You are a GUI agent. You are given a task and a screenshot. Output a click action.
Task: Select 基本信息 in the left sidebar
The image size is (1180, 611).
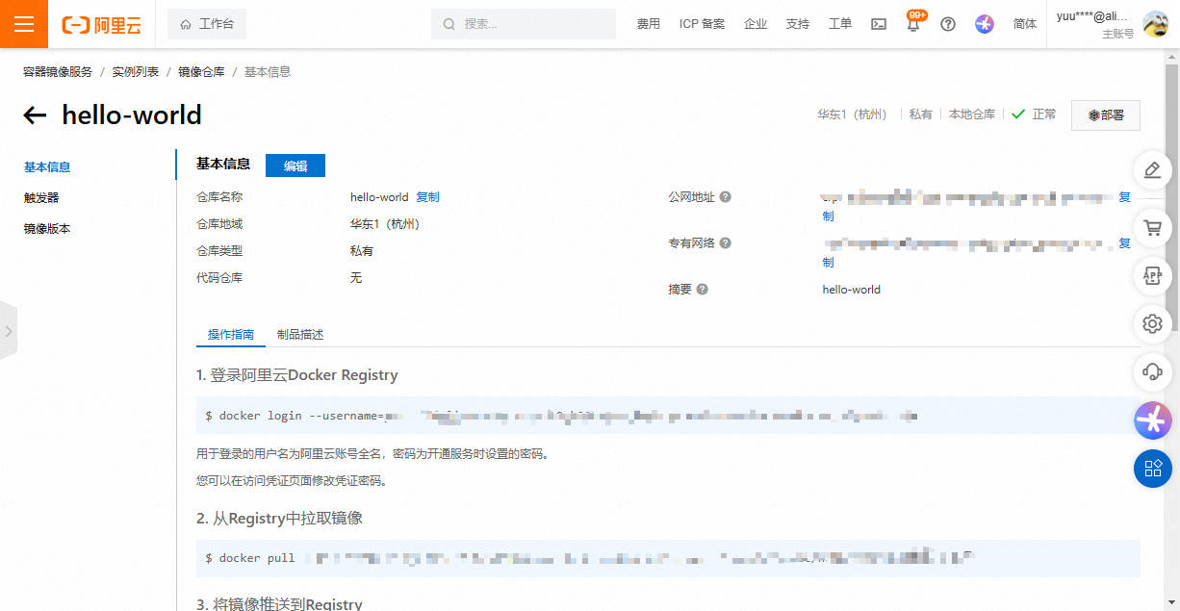47,166
